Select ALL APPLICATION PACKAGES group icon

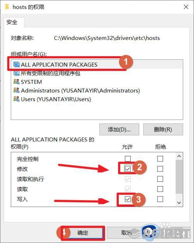(16, 64)
